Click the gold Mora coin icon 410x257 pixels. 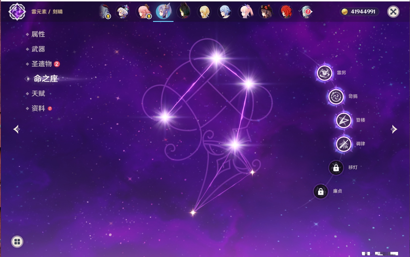pyautogui.click(x=344, y=12)
